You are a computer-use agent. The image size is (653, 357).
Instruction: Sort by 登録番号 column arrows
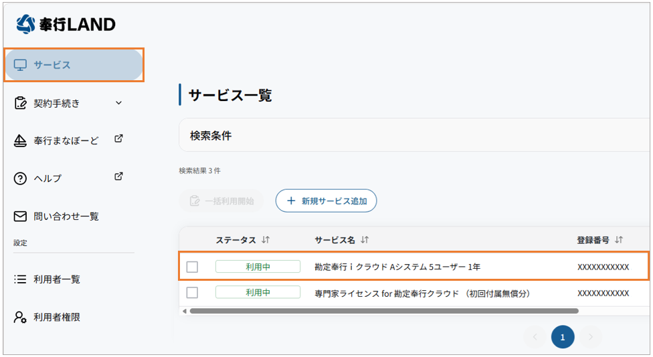point(619,239)
